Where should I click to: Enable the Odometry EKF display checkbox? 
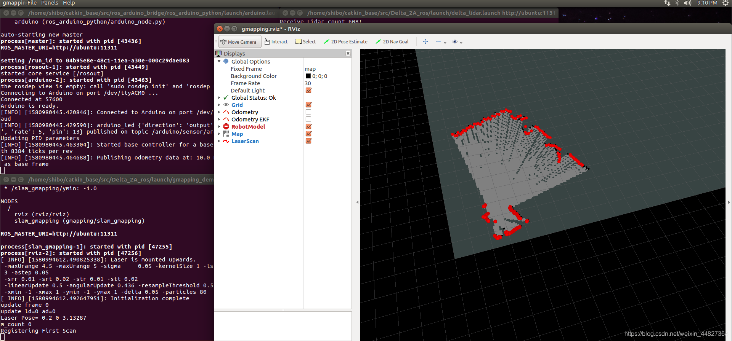point(308,119)
